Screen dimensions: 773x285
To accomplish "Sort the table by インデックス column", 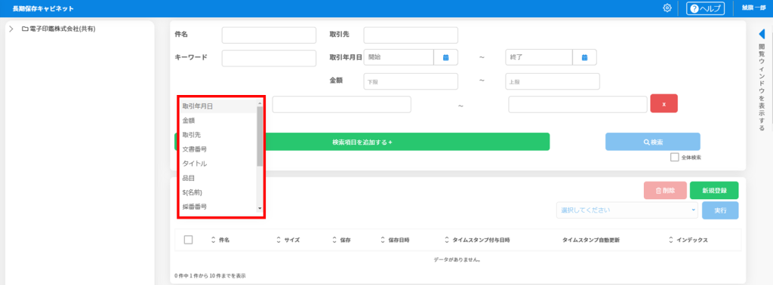I will [x=688, y=241].
